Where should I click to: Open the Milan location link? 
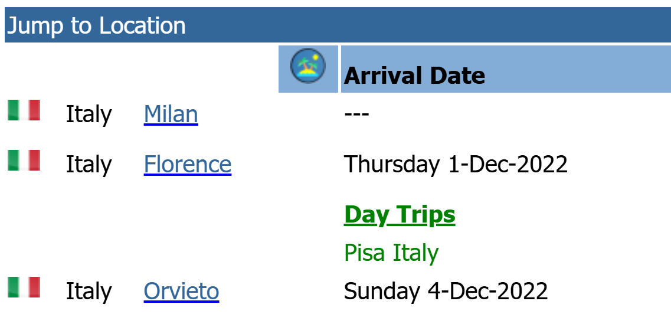click(171, 115)
